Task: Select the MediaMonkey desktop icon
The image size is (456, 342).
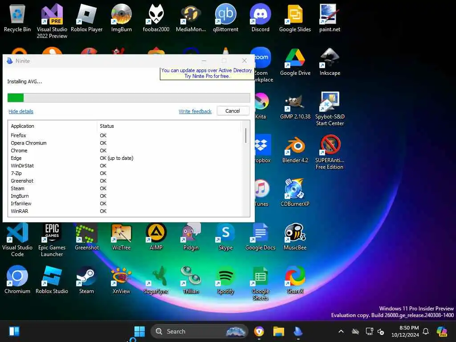Action: click(191, 17)
